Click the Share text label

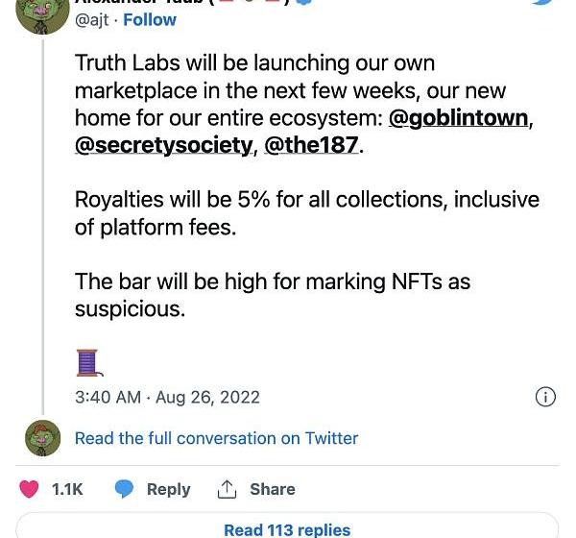point(272,489)
